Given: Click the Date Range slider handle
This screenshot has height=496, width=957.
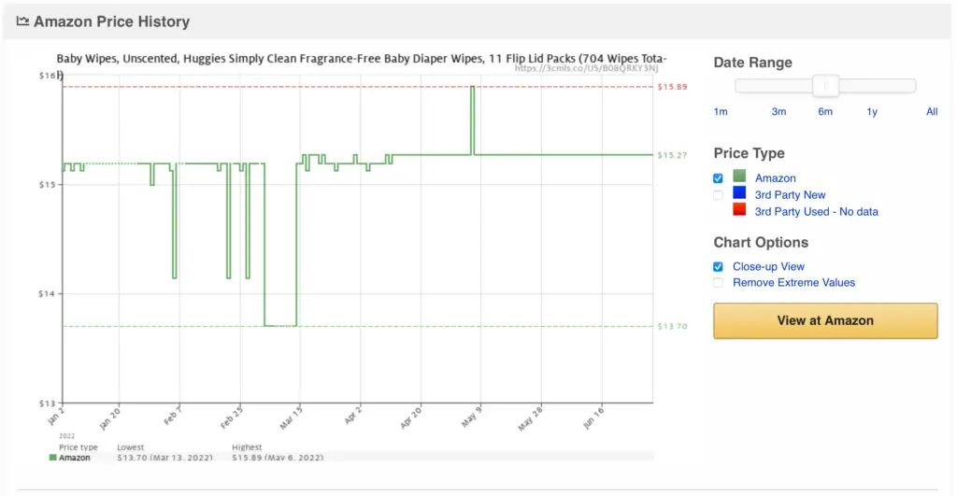Looking at the screenshot, I should [x=825, y=86].
